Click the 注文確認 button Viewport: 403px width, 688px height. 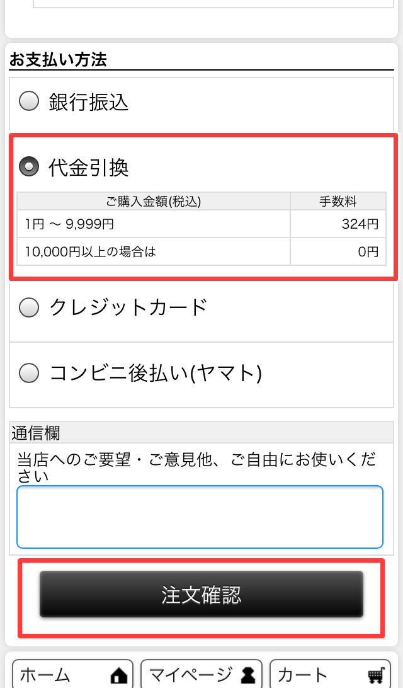[x=201, y=594]
